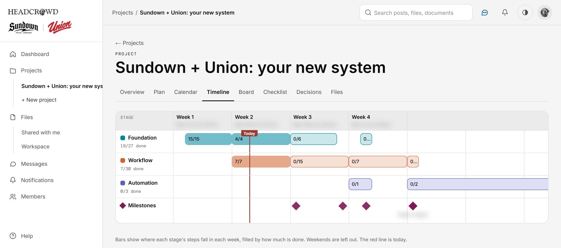The height and width of the screenshot is (248, 561).
Task: Switch to the Checklist tab
Action: 275,92
